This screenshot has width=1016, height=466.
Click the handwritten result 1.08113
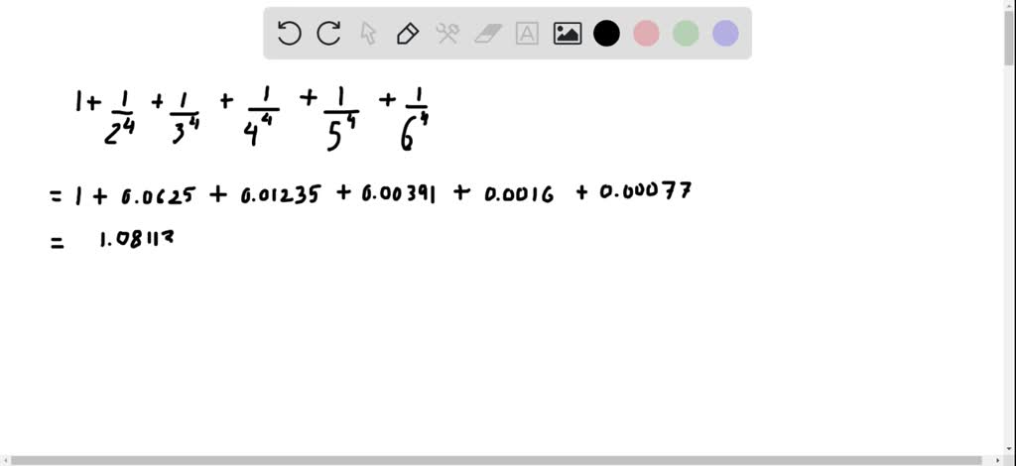[x=135, y=240]
